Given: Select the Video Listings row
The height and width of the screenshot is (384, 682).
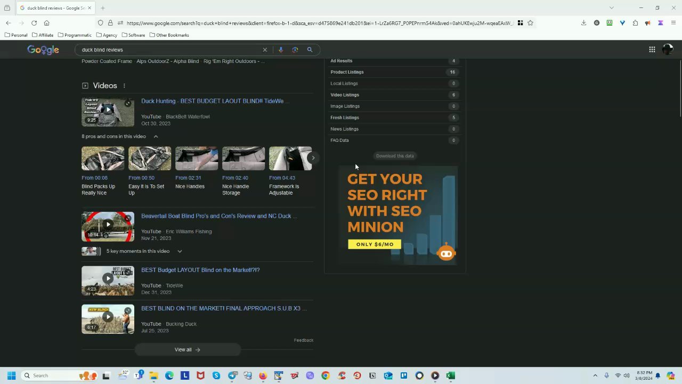Looking at the screenshot, I should click(x=394, y=95).
